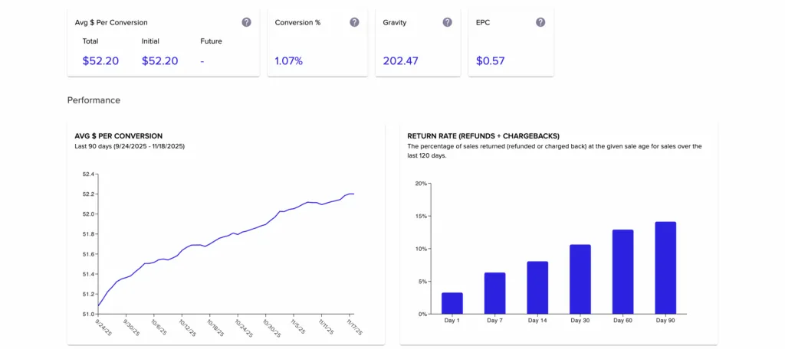Click the Day 60 return rate bar

[622, 272]
